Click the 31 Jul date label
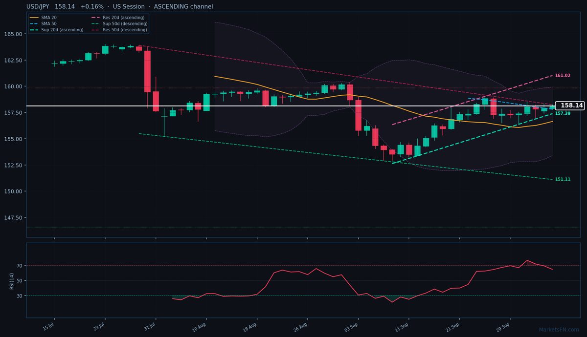 (150, 327)
